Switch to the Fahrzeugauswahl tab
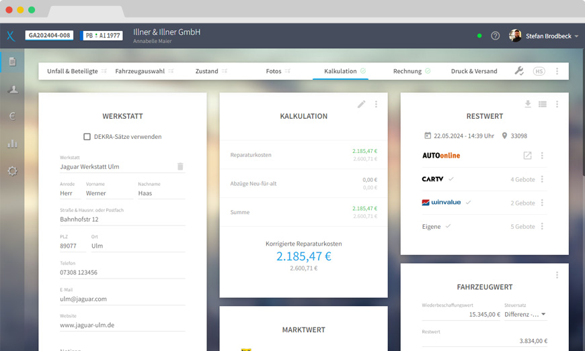 (x=140, y=71)
